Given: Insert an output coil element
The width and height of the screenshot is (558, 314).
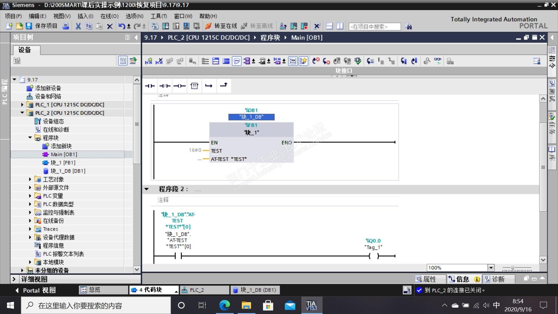Looking at the screenshot, I should pos(179,86).
